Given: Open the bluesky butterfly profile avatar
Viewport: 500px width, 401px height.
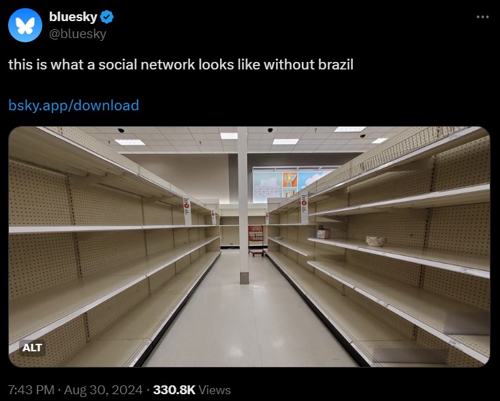Looking at the screenshot, I should point(25,25).
